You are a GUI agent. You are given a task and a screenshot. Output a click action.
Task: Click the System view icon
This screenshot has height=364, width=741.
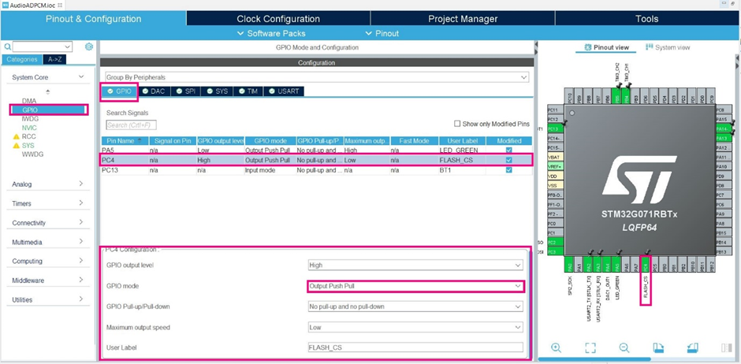click(x=650, y=47)
